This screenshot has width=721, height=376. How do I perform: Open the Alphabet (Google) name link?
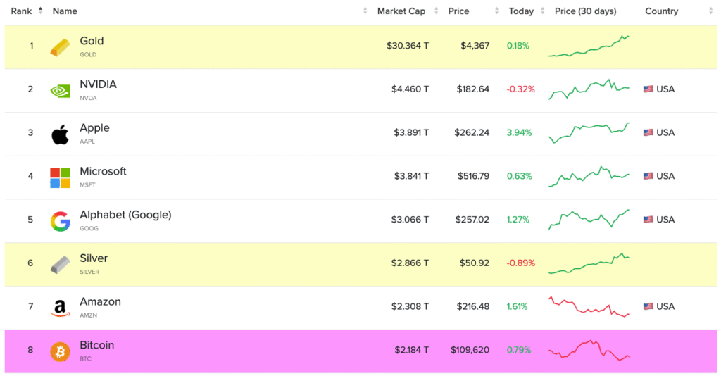coord(125,215)
